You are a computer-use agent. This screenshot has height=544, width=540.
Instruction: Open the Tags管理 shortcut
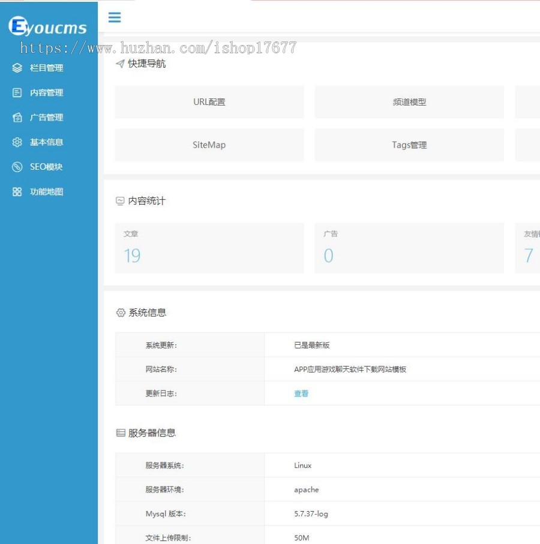409,145
